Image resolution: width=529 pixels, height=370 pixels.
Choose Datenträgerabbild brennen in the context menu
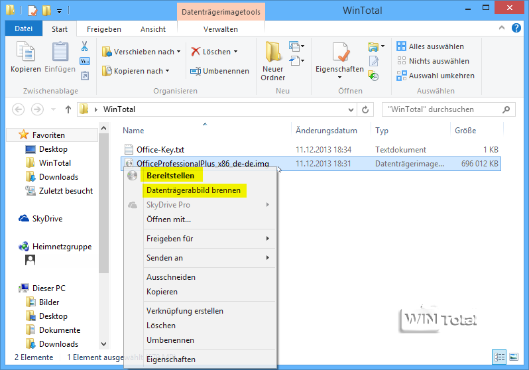point(194,190)
